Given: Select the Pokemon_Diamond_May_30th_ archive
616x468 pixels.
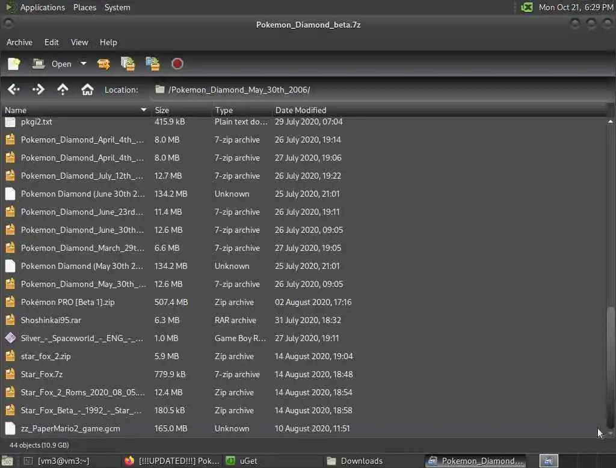Looking at the screenshot, I should pyautogui.click(x=304, y=284).
